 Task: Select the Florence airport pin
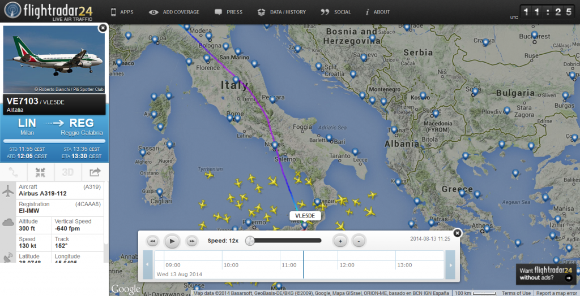207,58
